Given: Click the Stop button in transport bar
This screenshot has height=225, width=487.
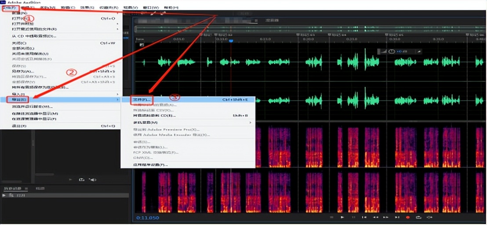Looking at the screenshot, I should [332, 217].
